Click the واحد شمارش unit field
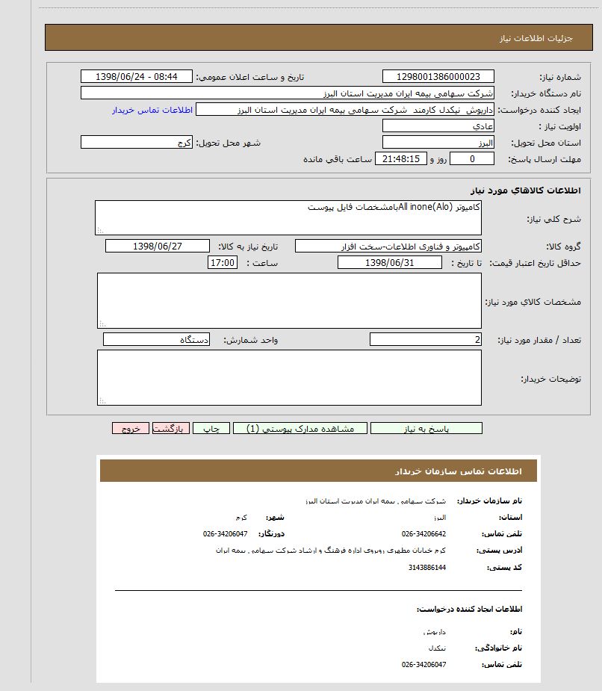 click(x=156, y=340)
